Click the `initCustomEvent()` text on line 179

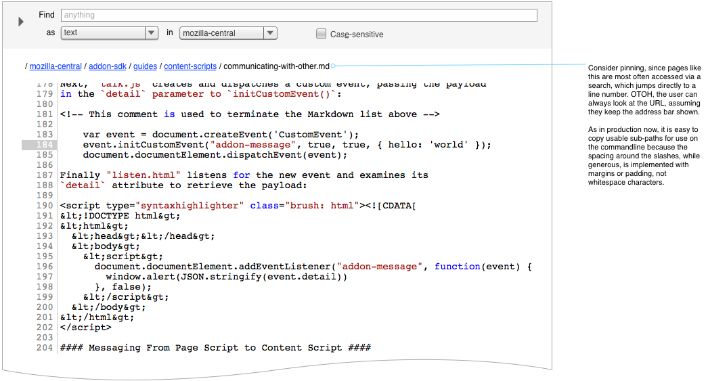coord(282,94)
